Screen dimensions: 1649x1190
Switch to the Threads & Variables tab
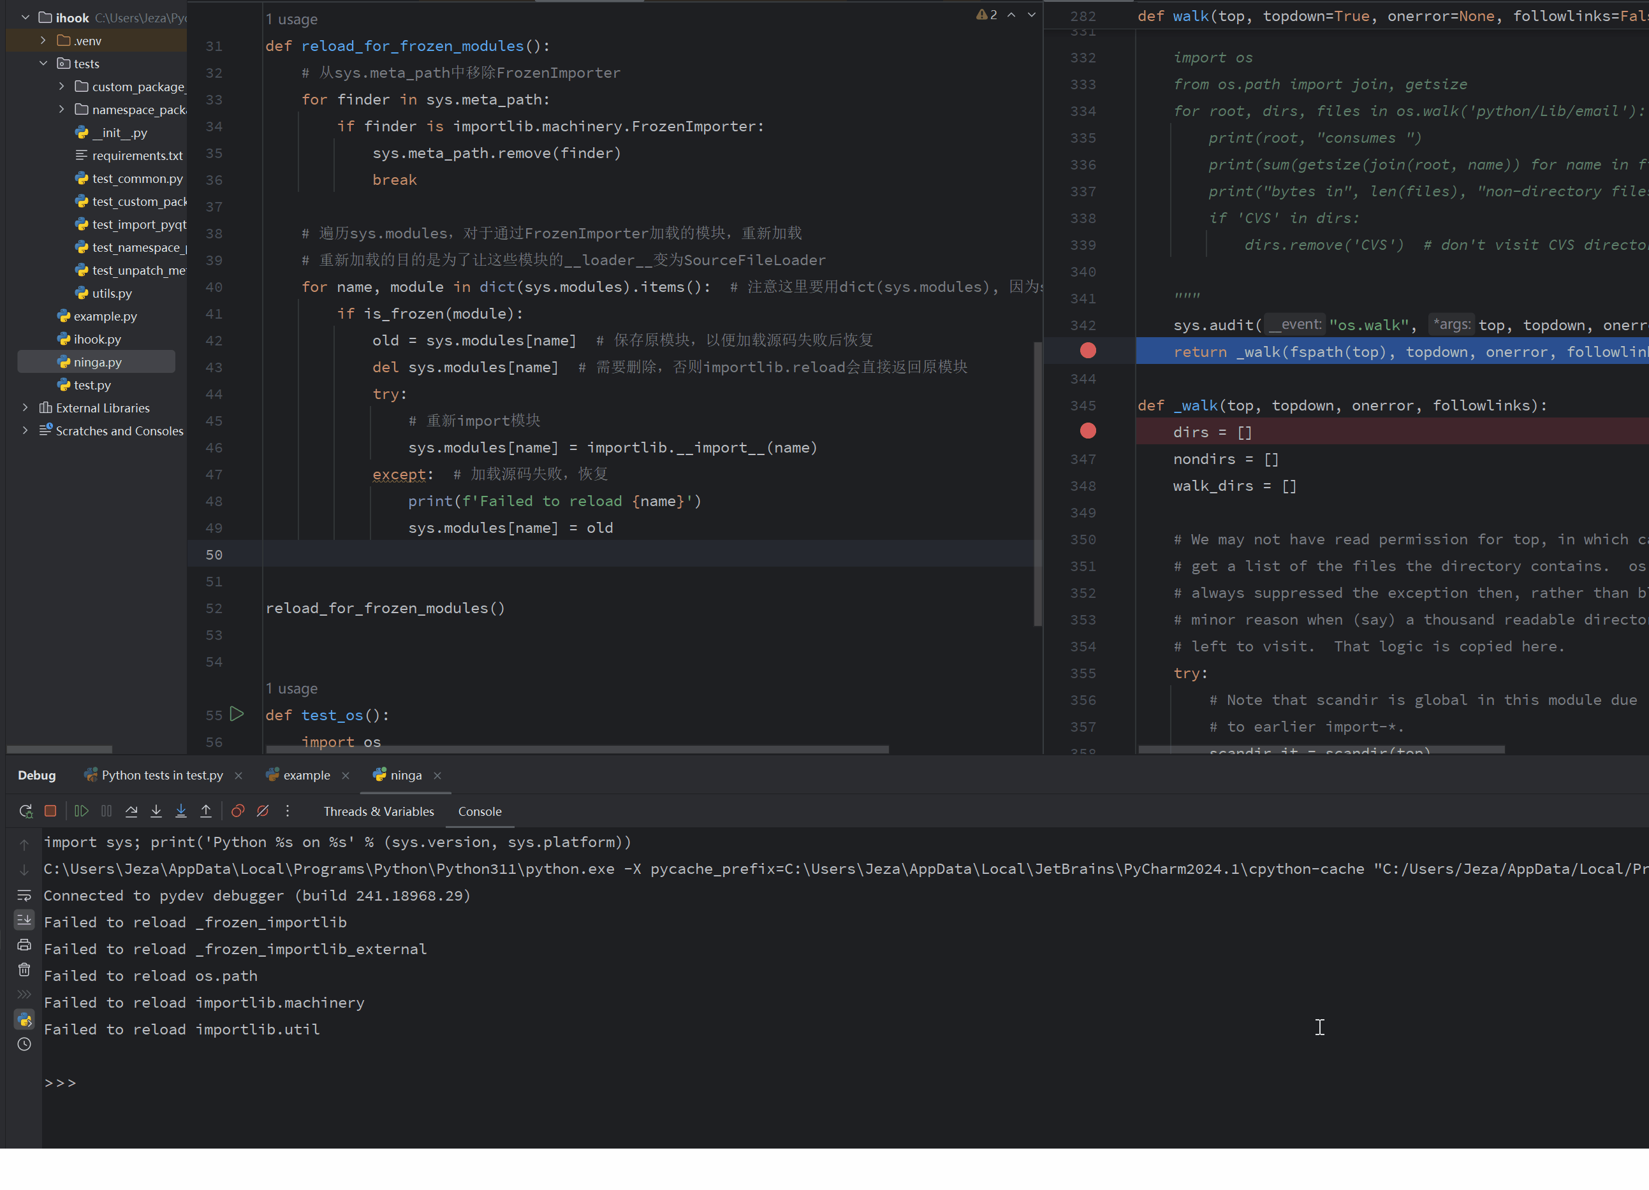tap(379, 811)
